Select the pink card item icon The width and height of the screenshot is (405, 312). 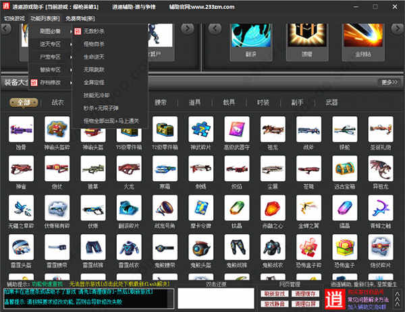237,129
